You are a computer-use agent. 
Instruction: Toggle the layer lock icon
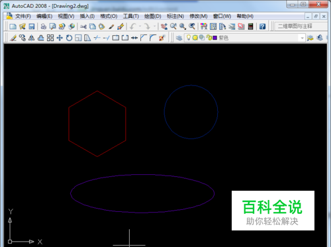pyautogui.click(x=209, y=38)
